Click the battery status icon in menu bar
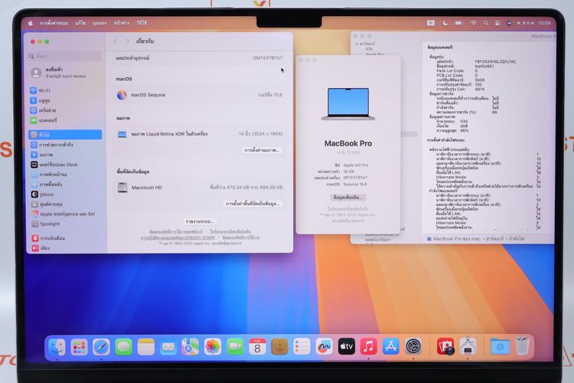This screenshot has height=383, width=574. [x=458, y=23]
